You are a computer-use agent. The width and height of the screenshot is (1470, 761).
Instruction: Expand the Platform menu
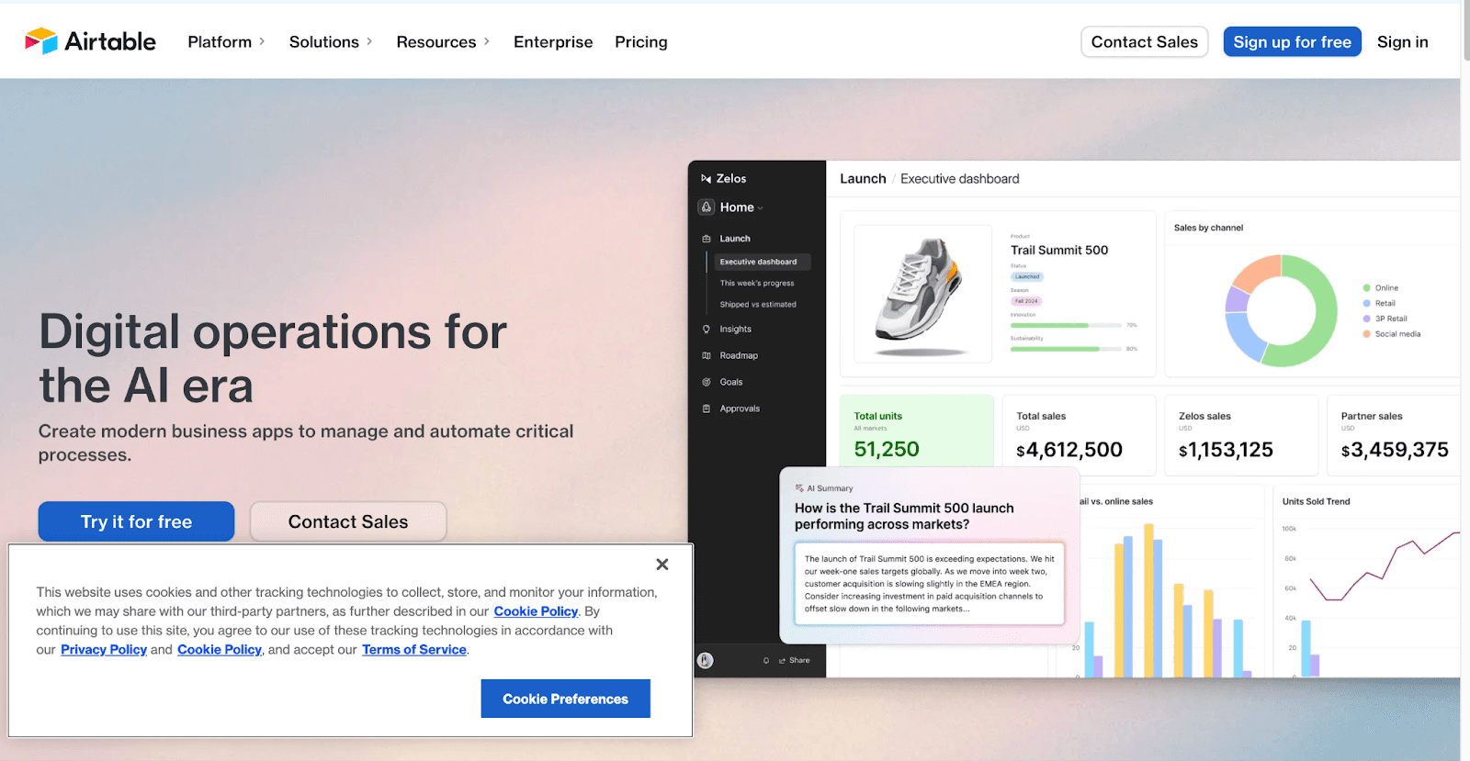point(226,42)
